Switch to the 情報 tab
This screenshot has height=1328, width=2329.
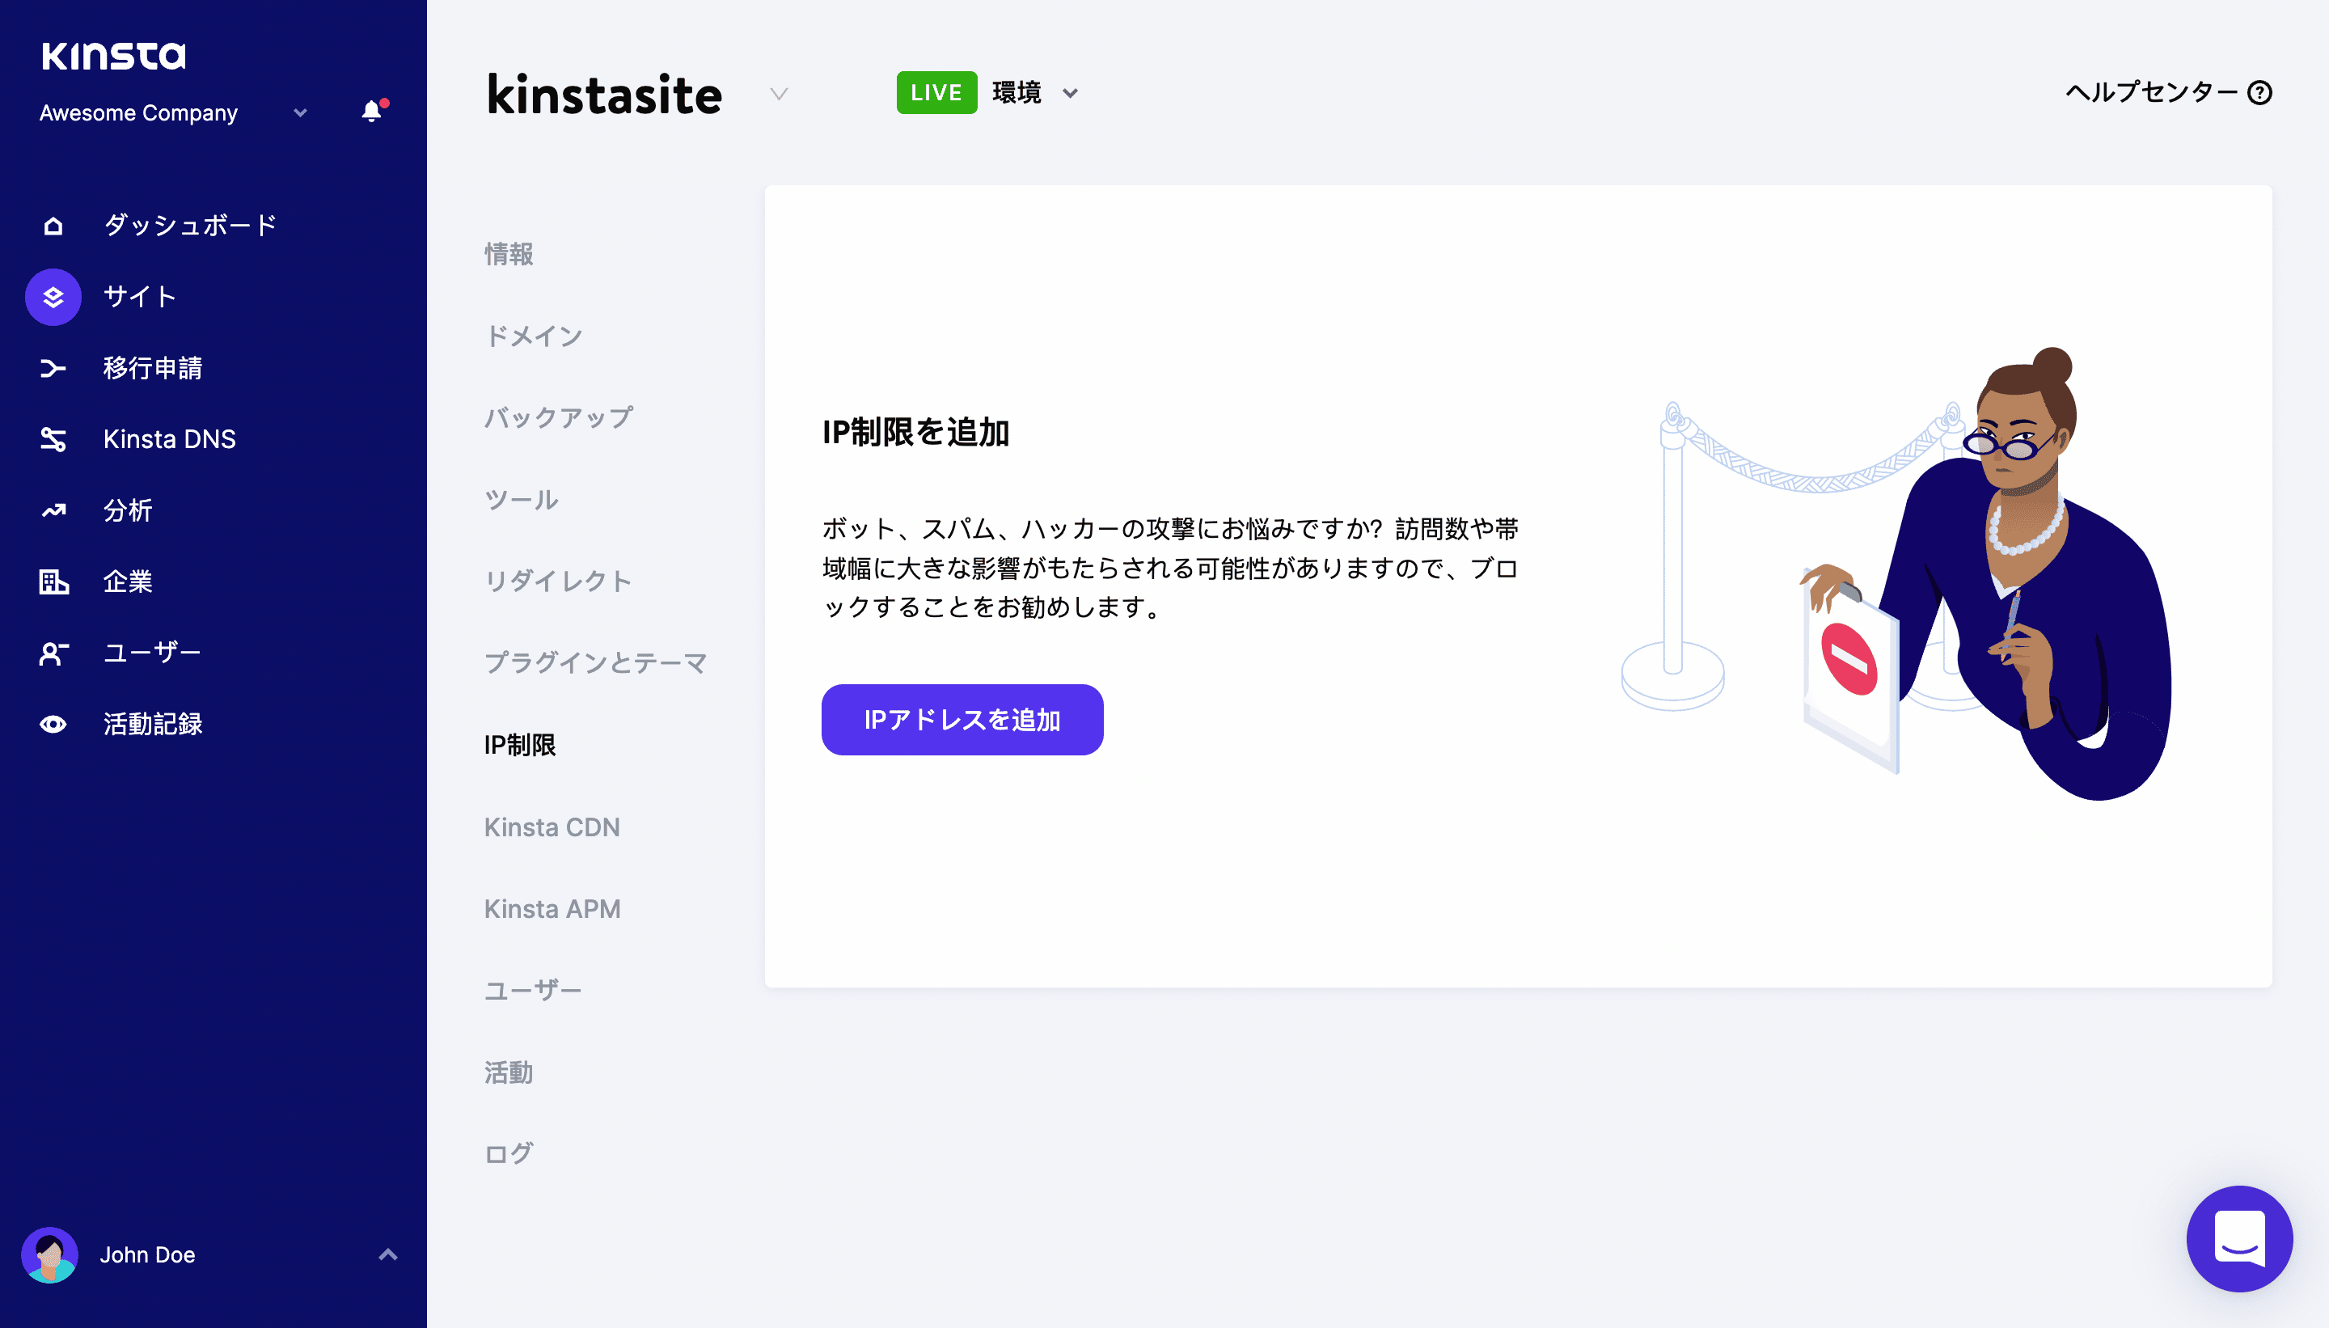509,254
